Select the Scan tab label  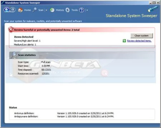click(x=41, y=10)
